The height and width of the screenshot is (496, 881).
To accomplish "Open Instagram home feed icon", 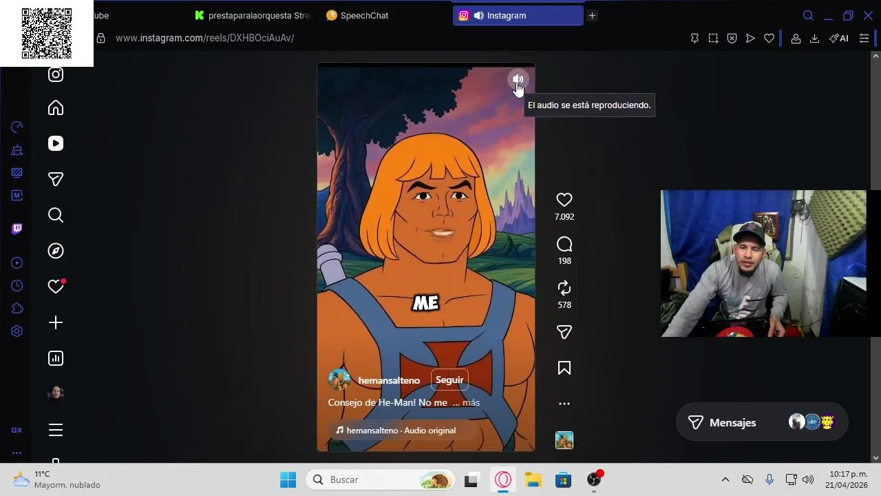I will pos(56,107).
